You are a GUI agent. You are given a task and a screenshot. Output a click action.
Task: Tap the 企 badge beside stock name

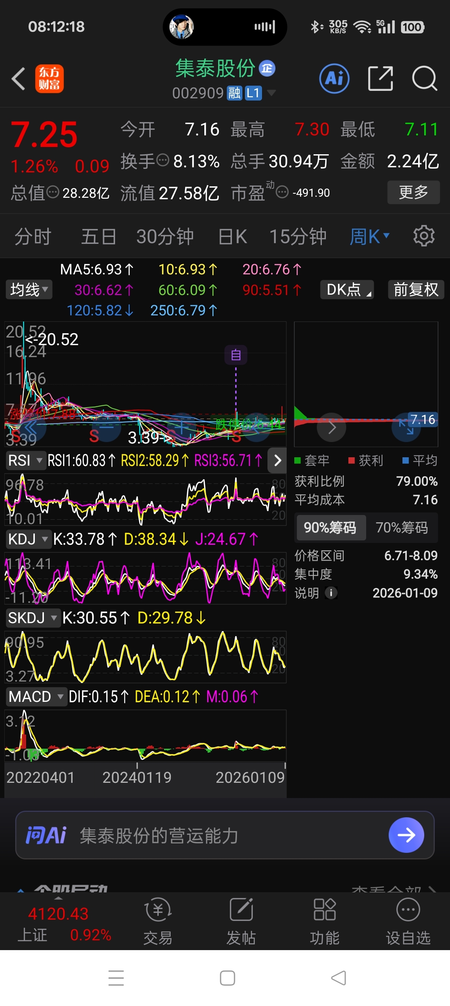[267, 69]
